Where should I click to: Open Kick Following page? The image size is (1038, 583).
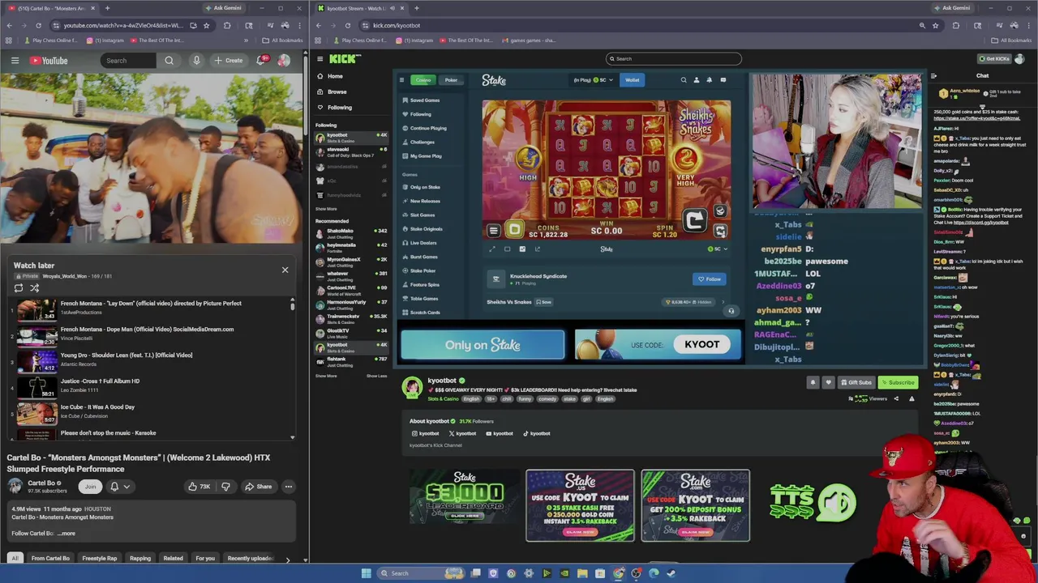tap(334, 107)
